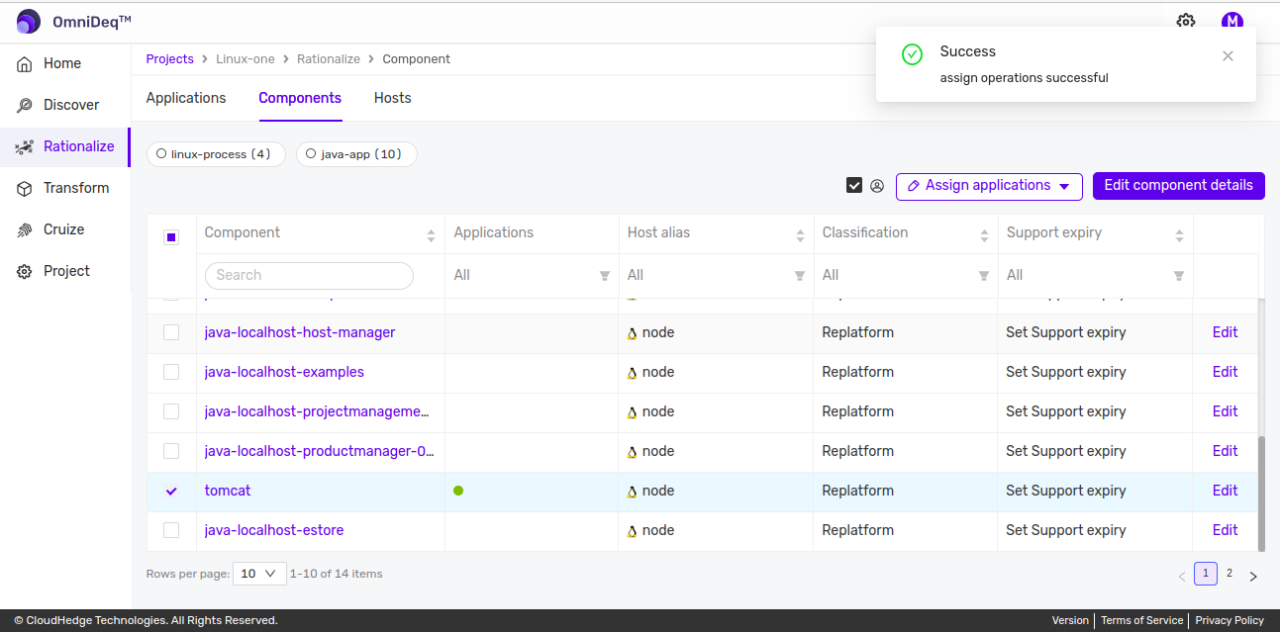Uncheck the tomcat row checkbox

pyautogui.click(x=171, y=491)
